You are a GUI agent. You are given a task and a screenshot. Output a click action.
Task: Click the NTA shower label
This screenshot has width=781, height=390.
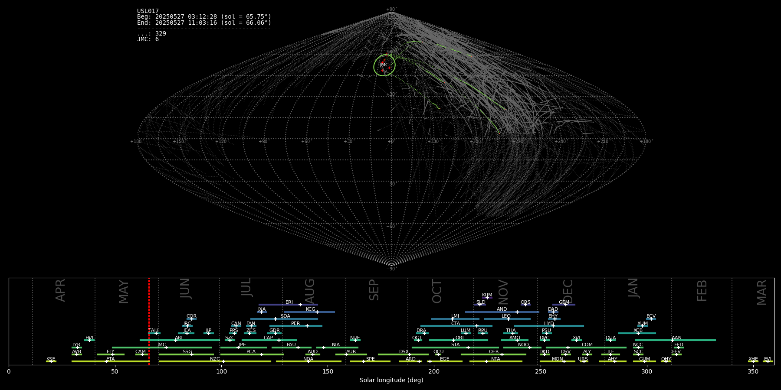pos(496,359)
